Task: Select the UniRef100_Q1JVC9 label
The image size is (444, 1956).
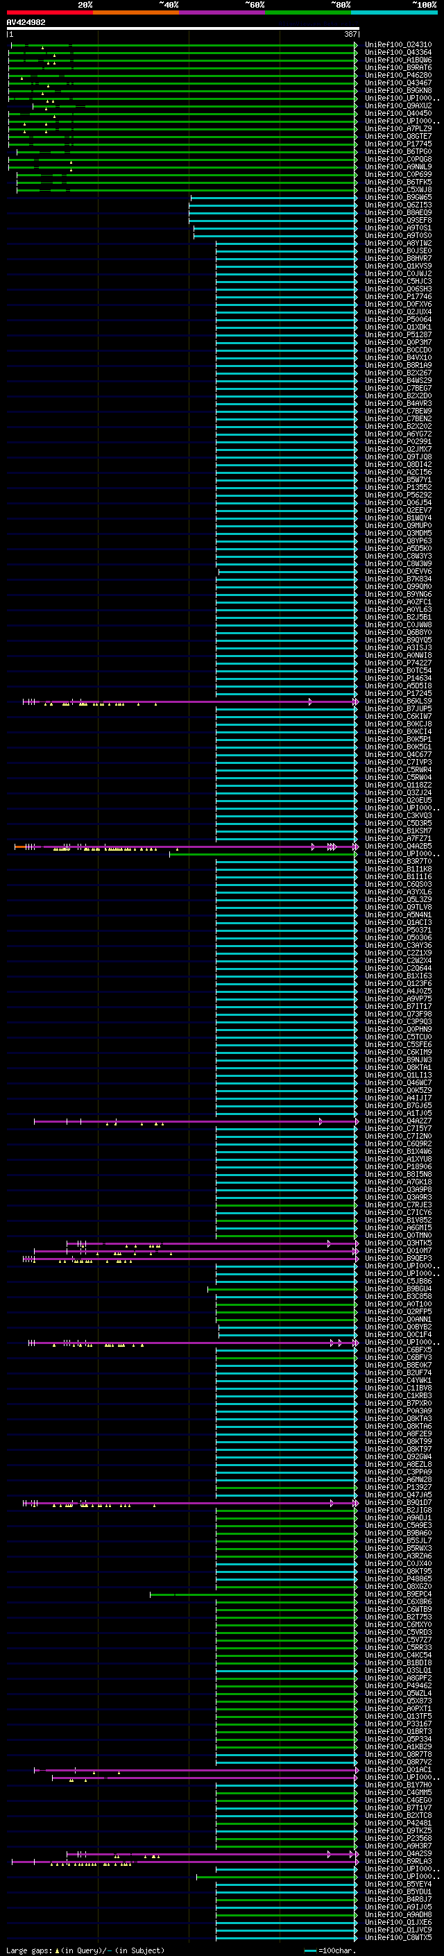Action: 398,1930
